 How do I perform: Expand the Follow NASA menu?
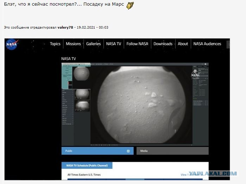(137, 44)
